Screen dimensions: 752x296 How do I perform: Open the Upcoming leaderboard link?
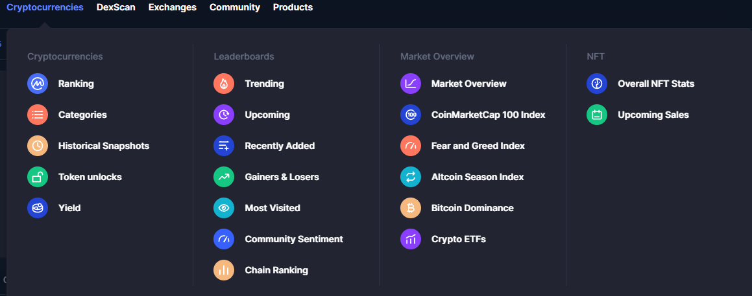coord(267,115)
